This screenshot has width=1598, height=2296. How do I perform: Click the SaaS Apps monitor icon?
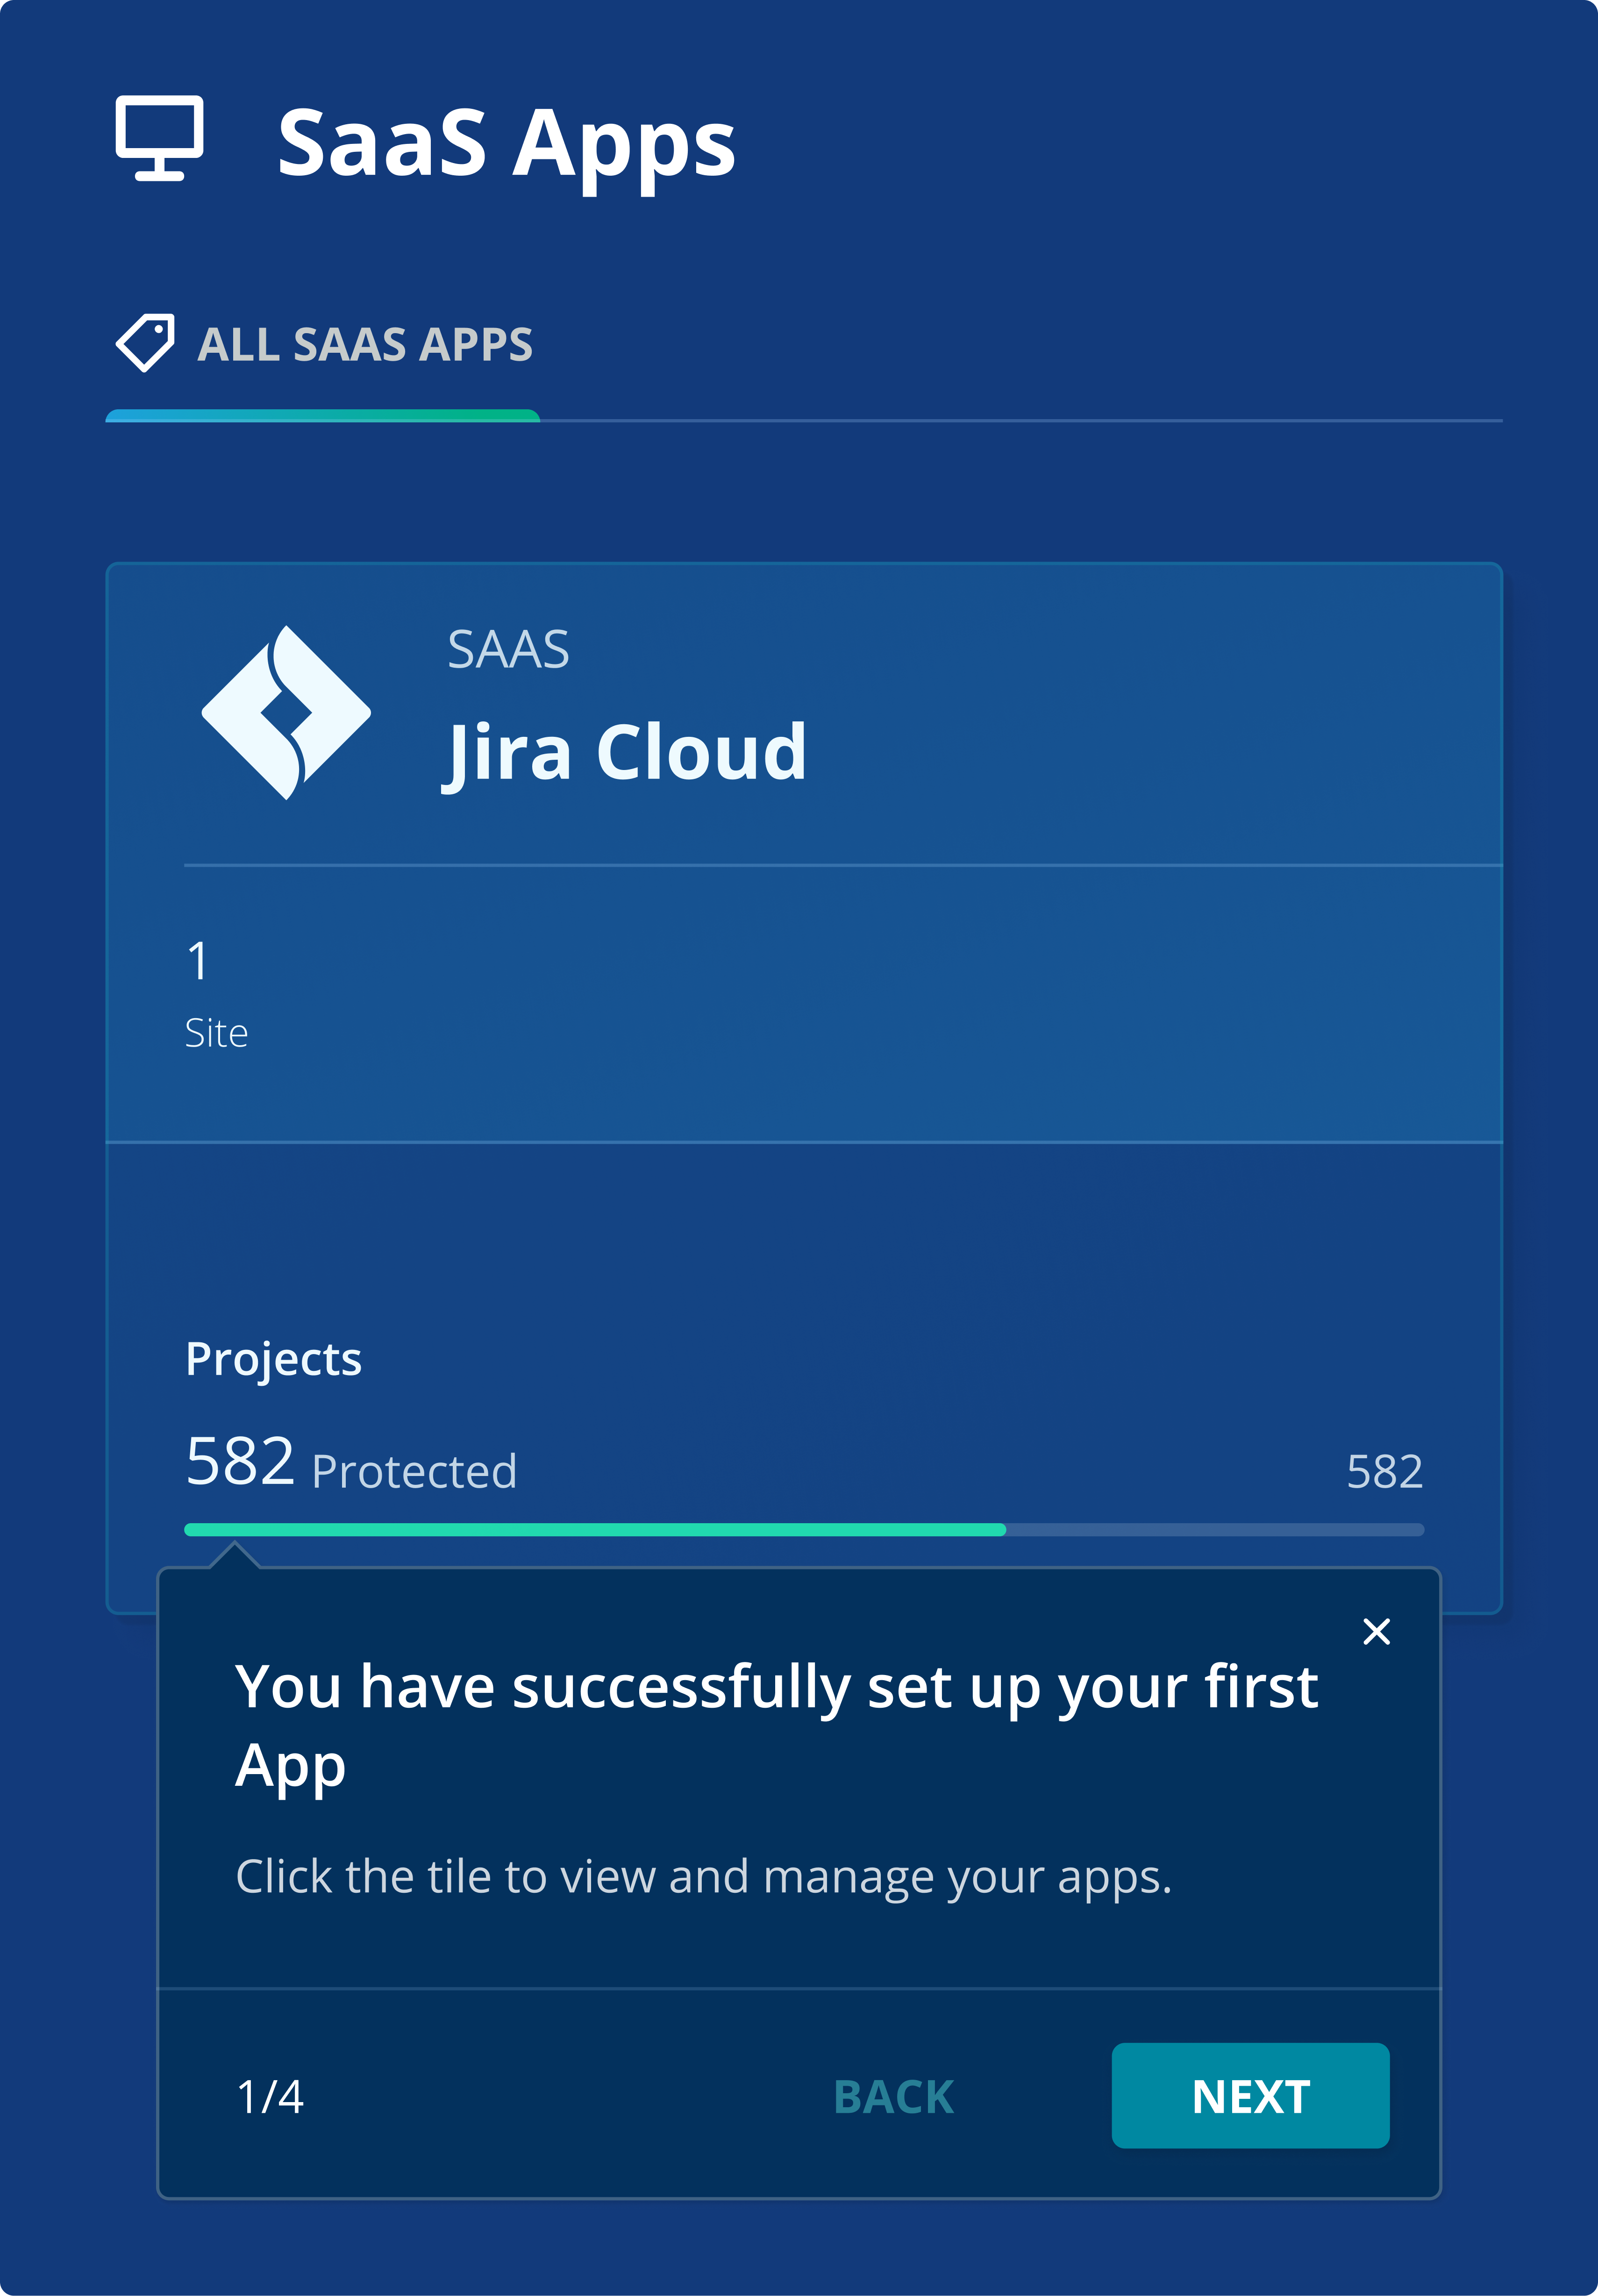pos(159,138)
